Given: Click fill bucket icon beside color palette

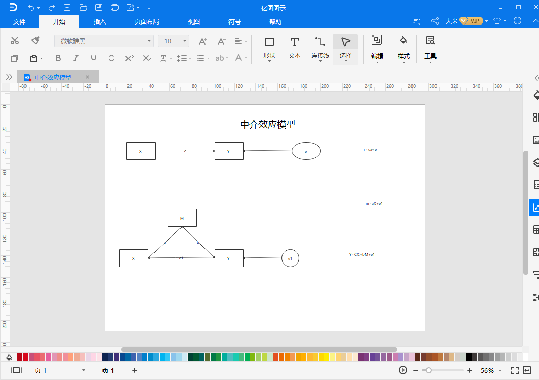Looking at the screenshot, I should (x=9, y=357).
